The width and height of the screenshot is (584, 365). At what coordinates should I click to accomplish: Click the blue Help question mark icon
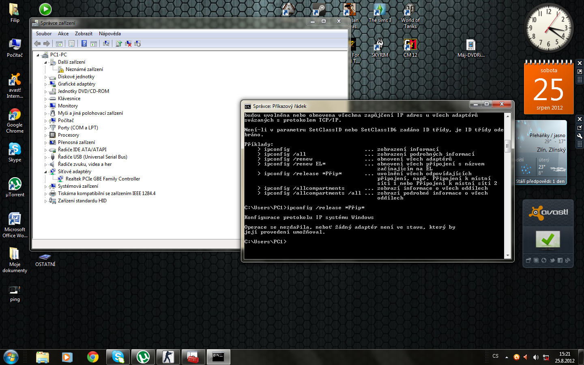[x=84, y=43]
